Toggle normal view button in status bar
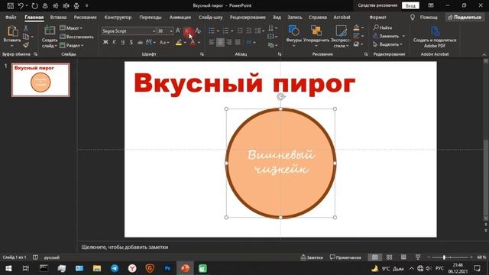The height and width of the screenshot is (275, 489). [375, 257]
